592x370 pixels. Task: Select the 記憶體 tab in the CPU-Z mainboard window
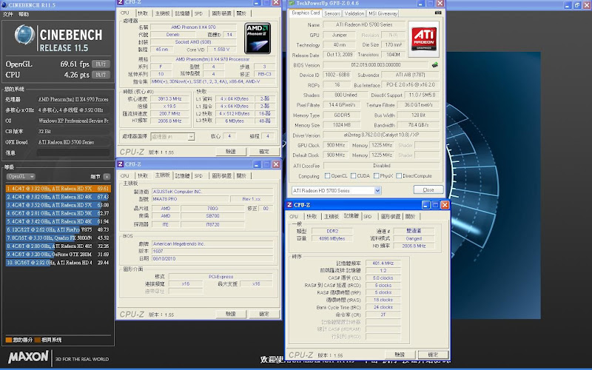pos(182,176)
